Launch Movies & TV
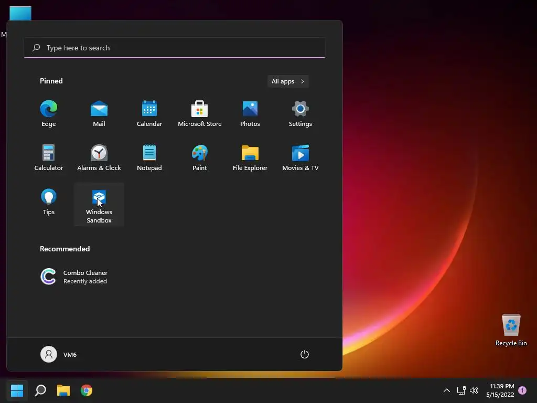537x403 pixels. click(300, 157)
